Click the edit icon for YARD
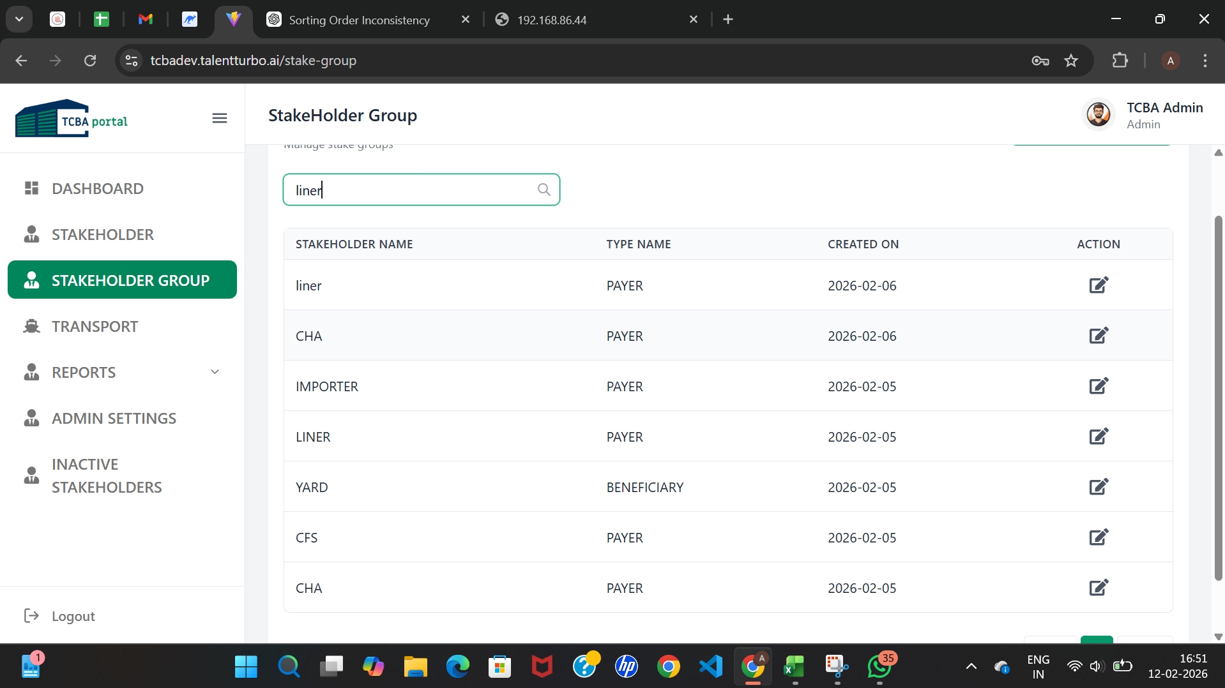The height and width of the screenshot is (688, 1225). [x=1099, y=487]
